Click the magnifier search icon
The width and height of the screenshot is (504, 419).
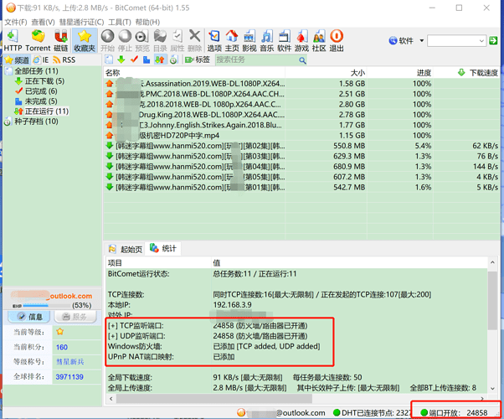[x=302, y=60]
